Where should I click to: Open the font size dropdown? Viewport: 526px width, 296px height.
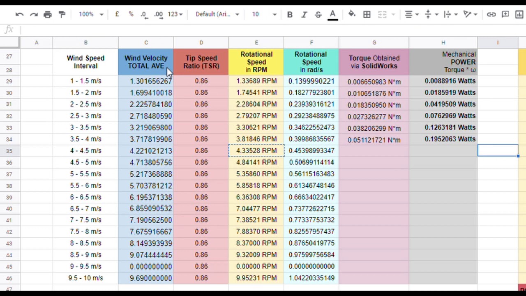click(x=264, y=14)
